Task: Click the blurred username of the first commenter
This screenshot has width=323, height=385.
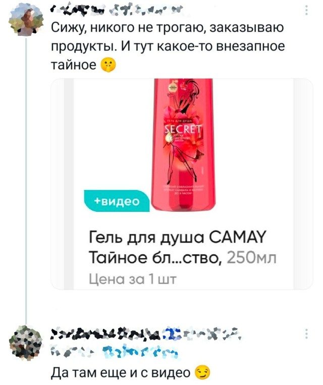Action: click(x=117, y=10)
